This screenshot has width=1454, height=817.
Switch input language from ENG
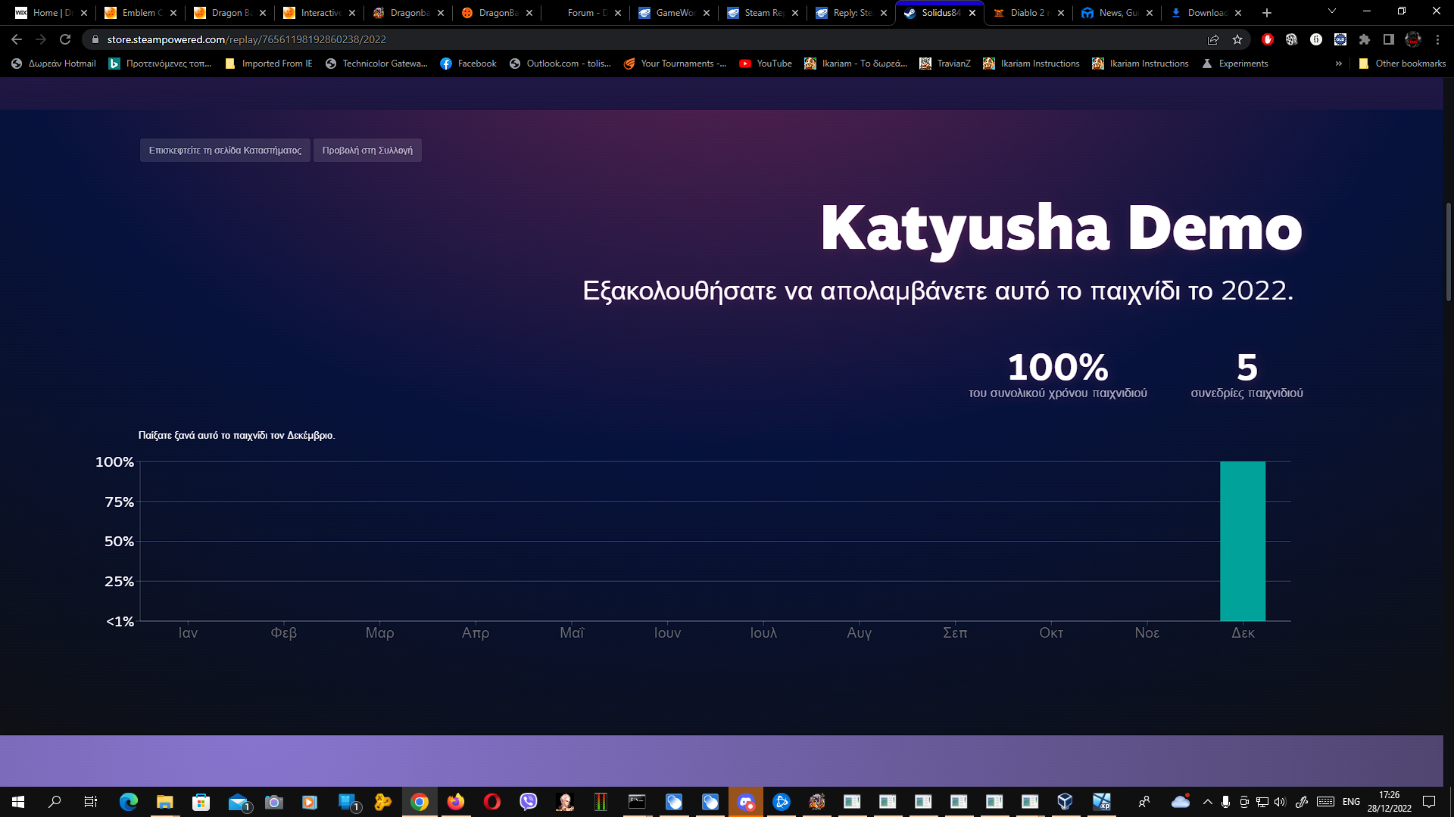tap(1351, 802)
